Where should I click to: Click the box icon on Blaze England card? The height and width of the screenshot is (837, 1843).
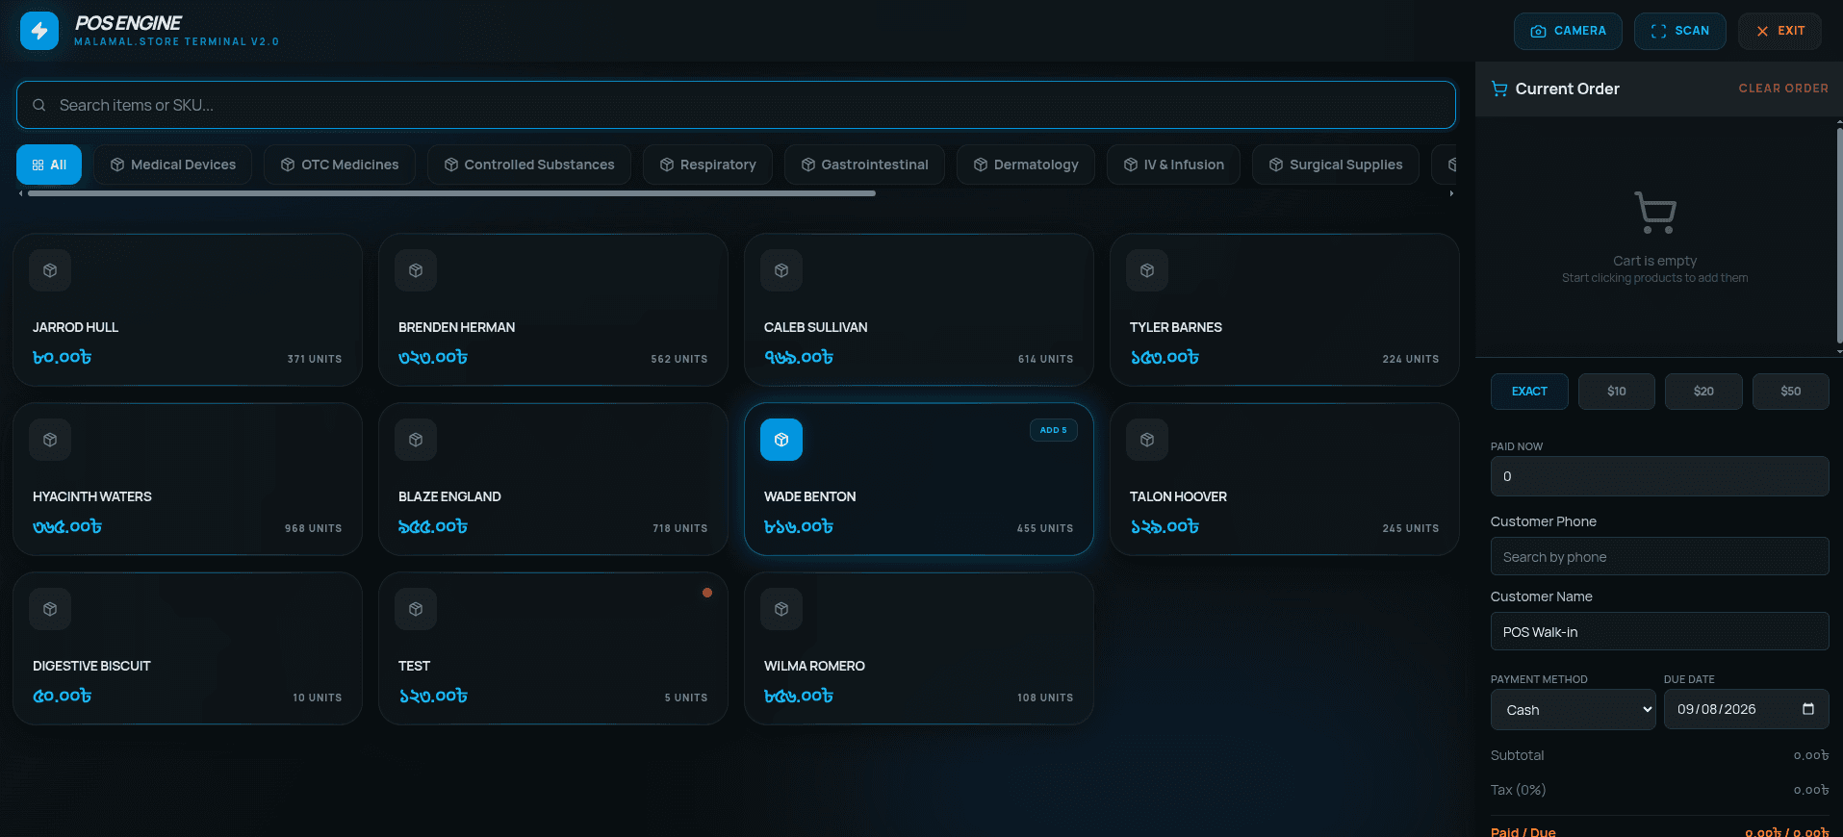[x=416, y=440]
